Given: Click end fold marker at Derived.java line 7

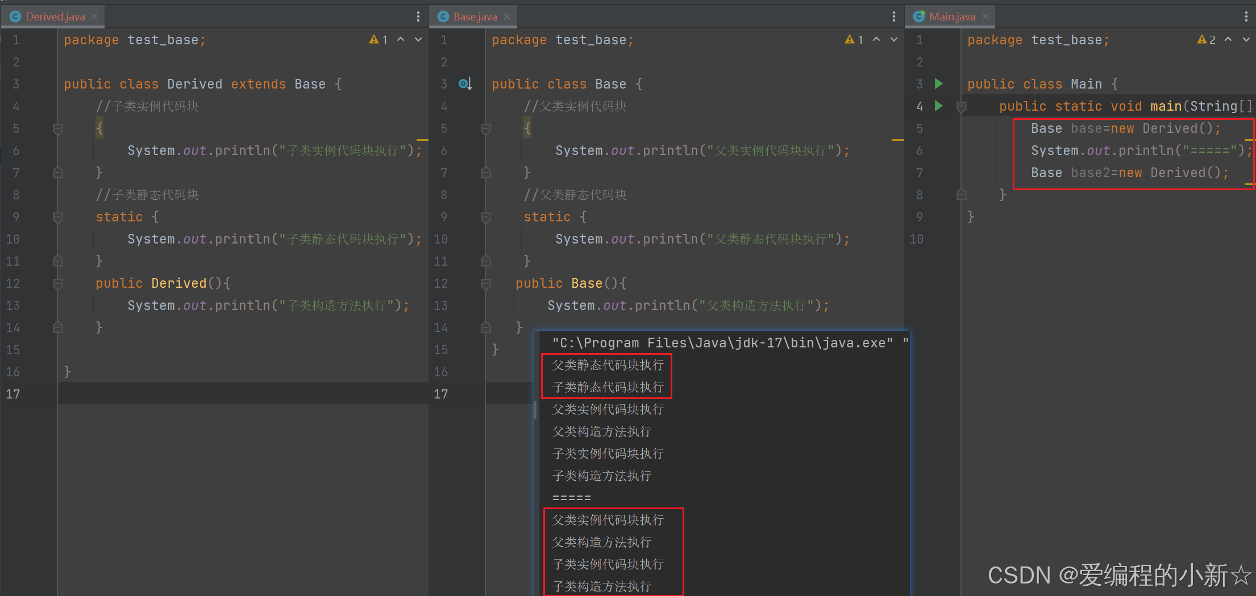Looking at the screenshot, I should [x=57, y=173].
